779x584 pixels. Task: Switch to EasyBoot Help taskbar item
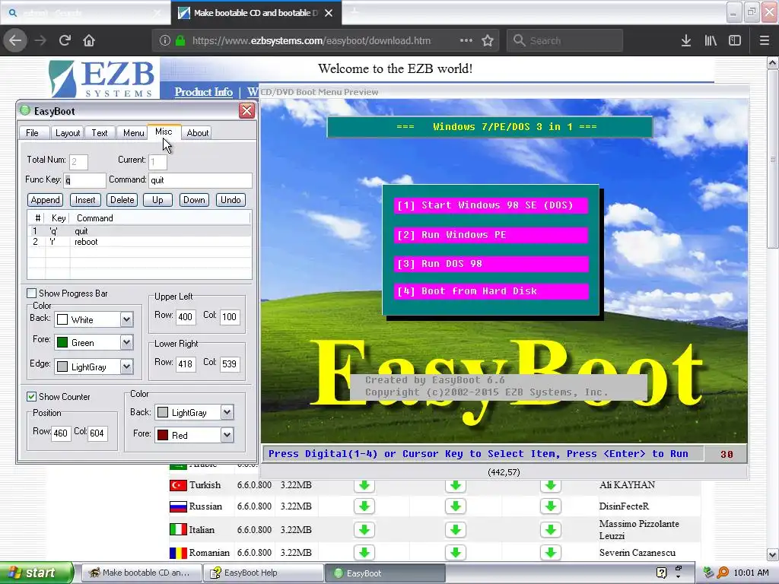click(262, 573)
